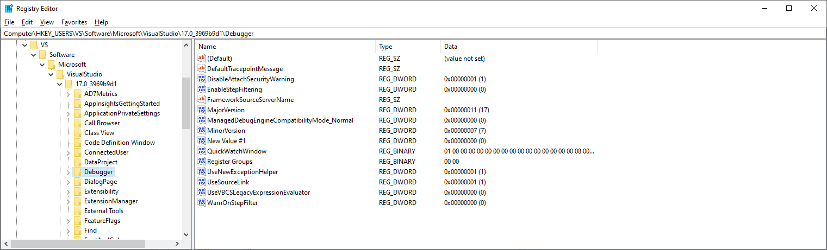
Task: Click the FrameworkSourceServerName string icon
Action: [202, 99]
